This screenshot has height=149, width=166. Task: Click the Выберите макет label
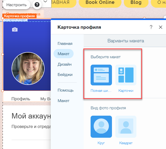coord(106,57)
